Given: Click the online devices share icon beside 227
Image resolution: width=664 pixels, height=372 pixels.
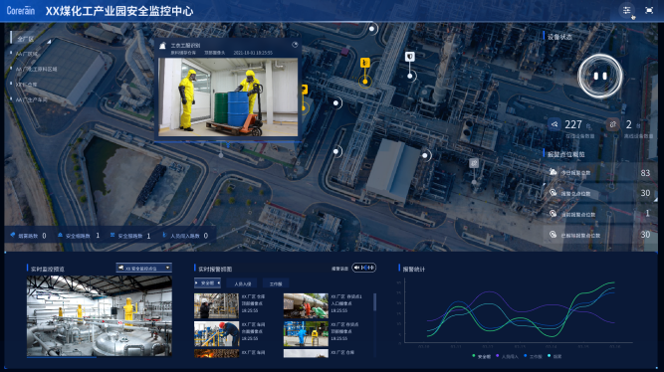Looking at the screenshot, I should pyautogui.click(x=554, y=124).
